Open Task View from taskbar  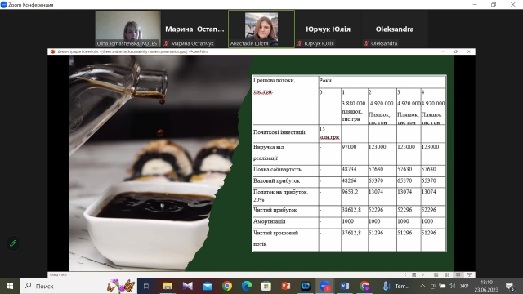(x=147, y=286)
